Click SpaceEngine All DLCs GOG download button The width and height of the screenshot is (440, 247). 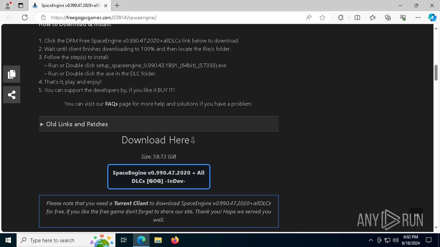[x=158, y=177]
